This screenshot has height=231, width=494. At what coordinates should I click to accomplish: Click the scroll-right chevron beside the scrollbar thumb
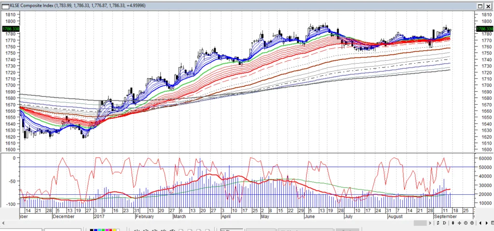(430, 223)
